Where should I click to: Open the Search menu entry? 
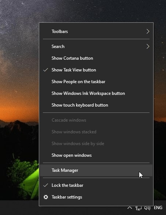[x=96, y=47]
